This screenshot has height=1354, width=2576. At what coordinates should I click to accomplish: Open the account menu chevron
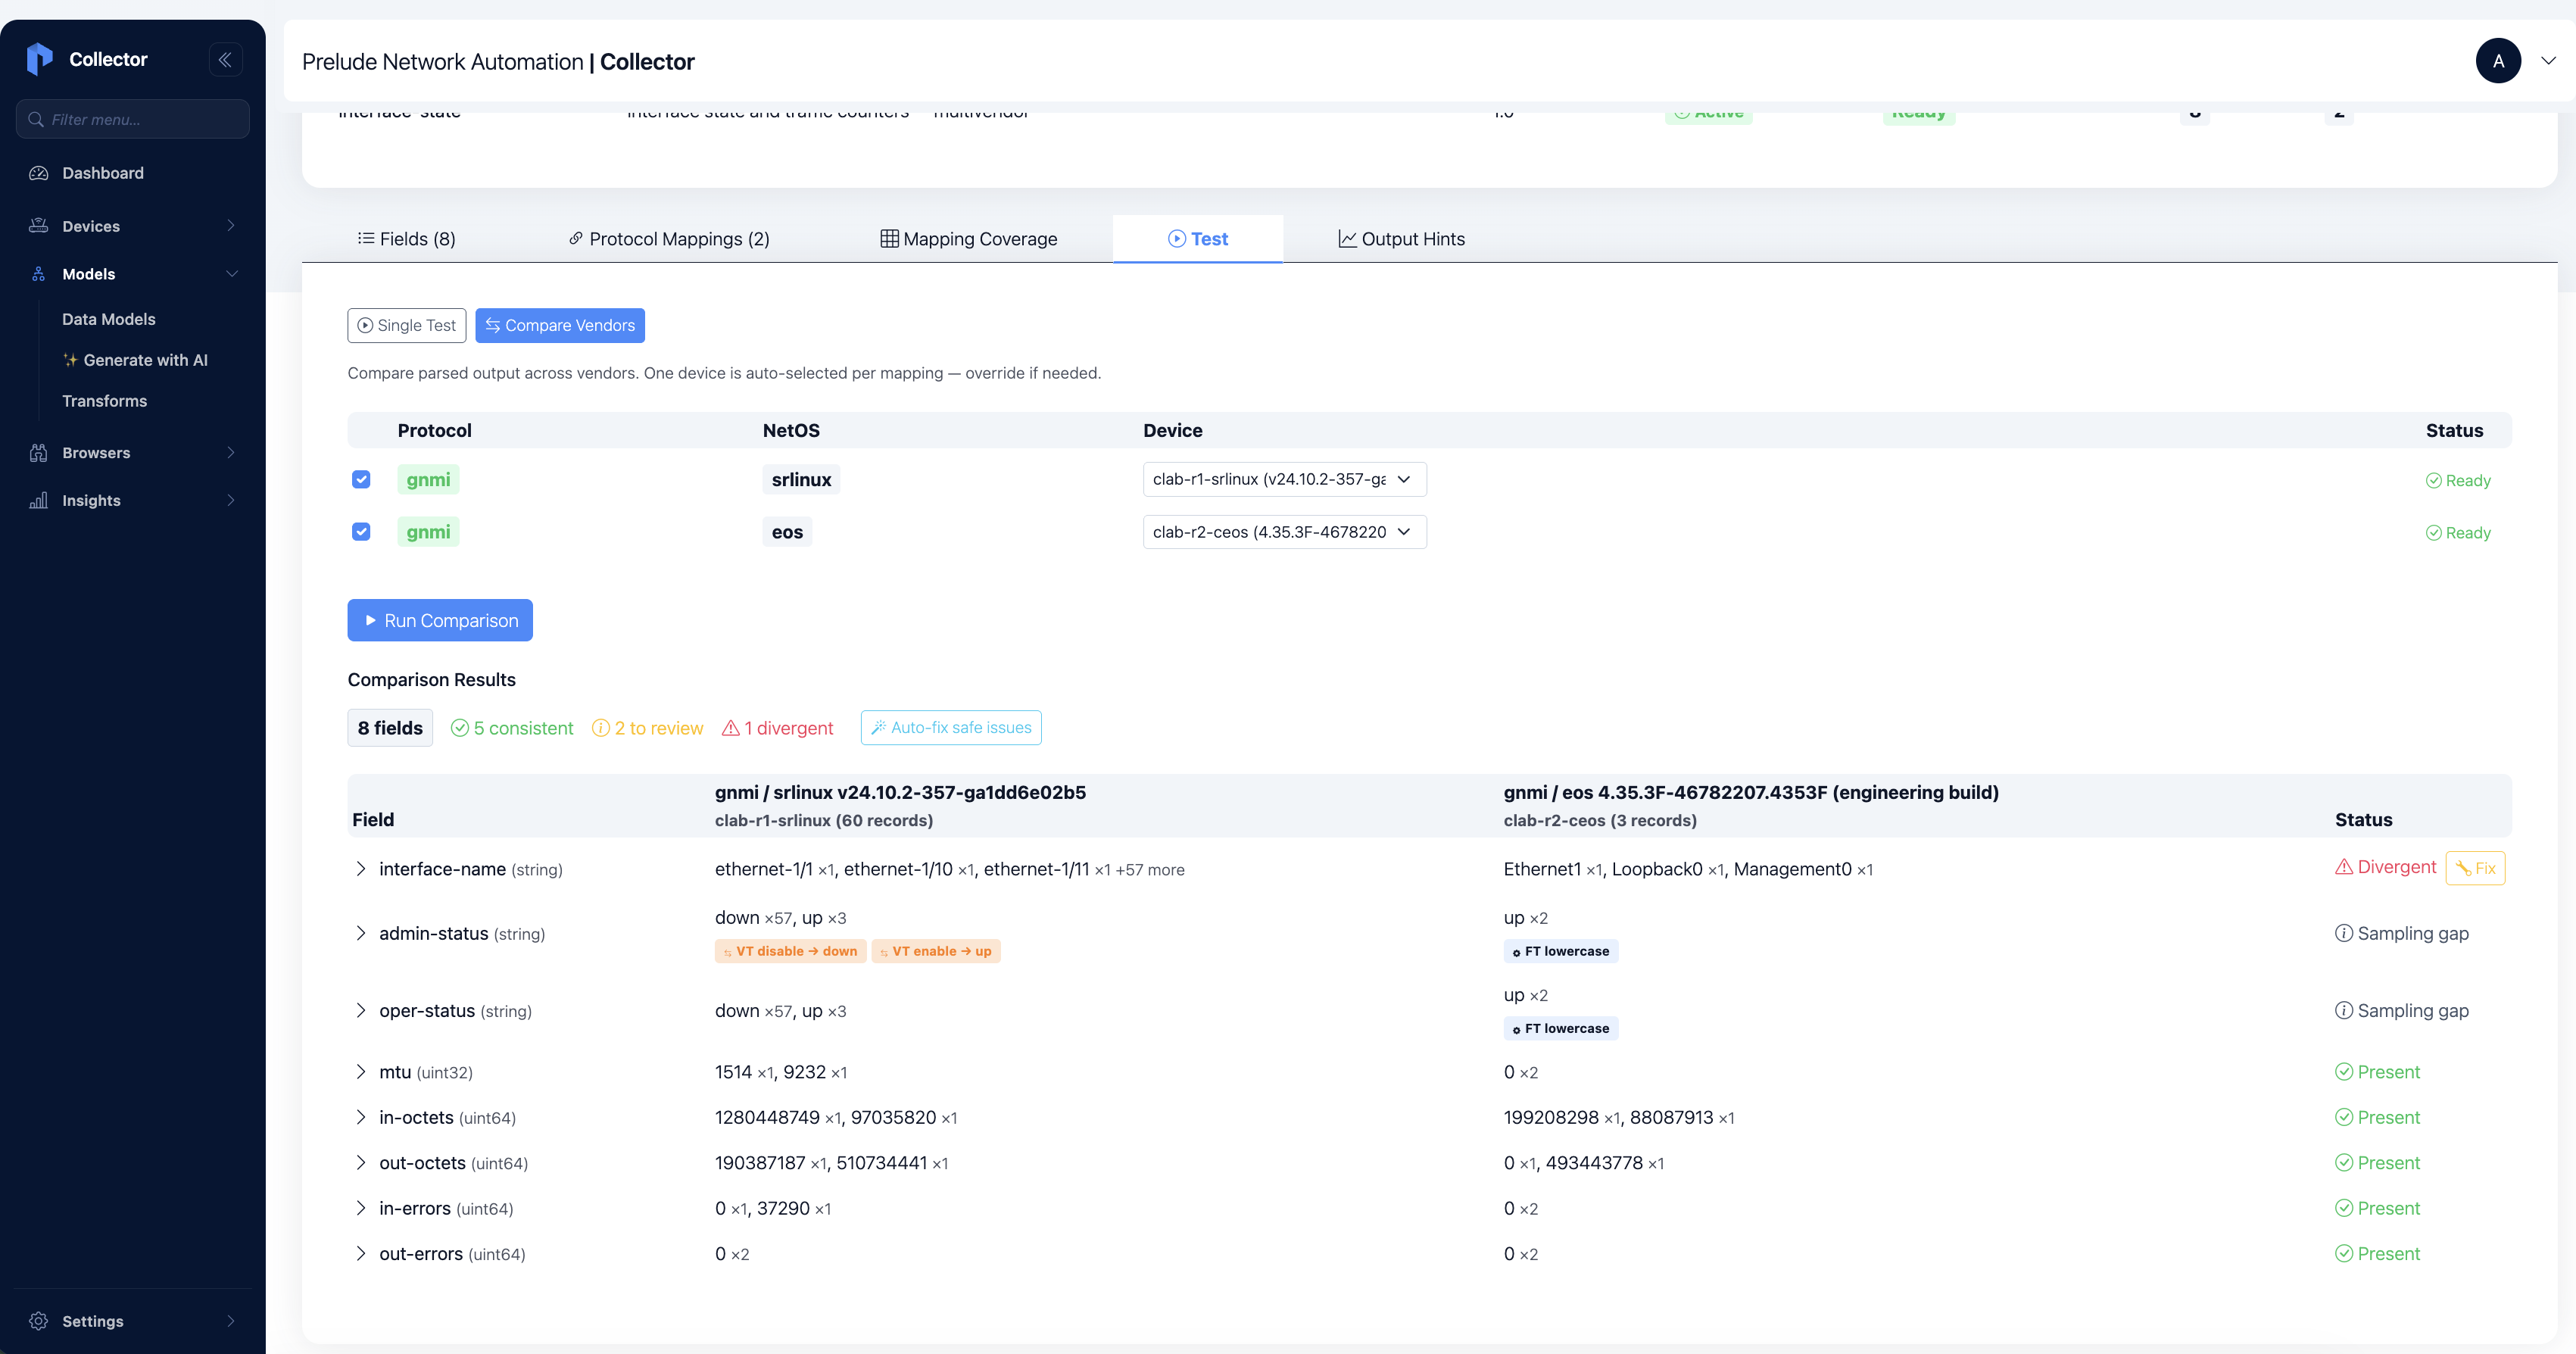(x=2548, y=61)
